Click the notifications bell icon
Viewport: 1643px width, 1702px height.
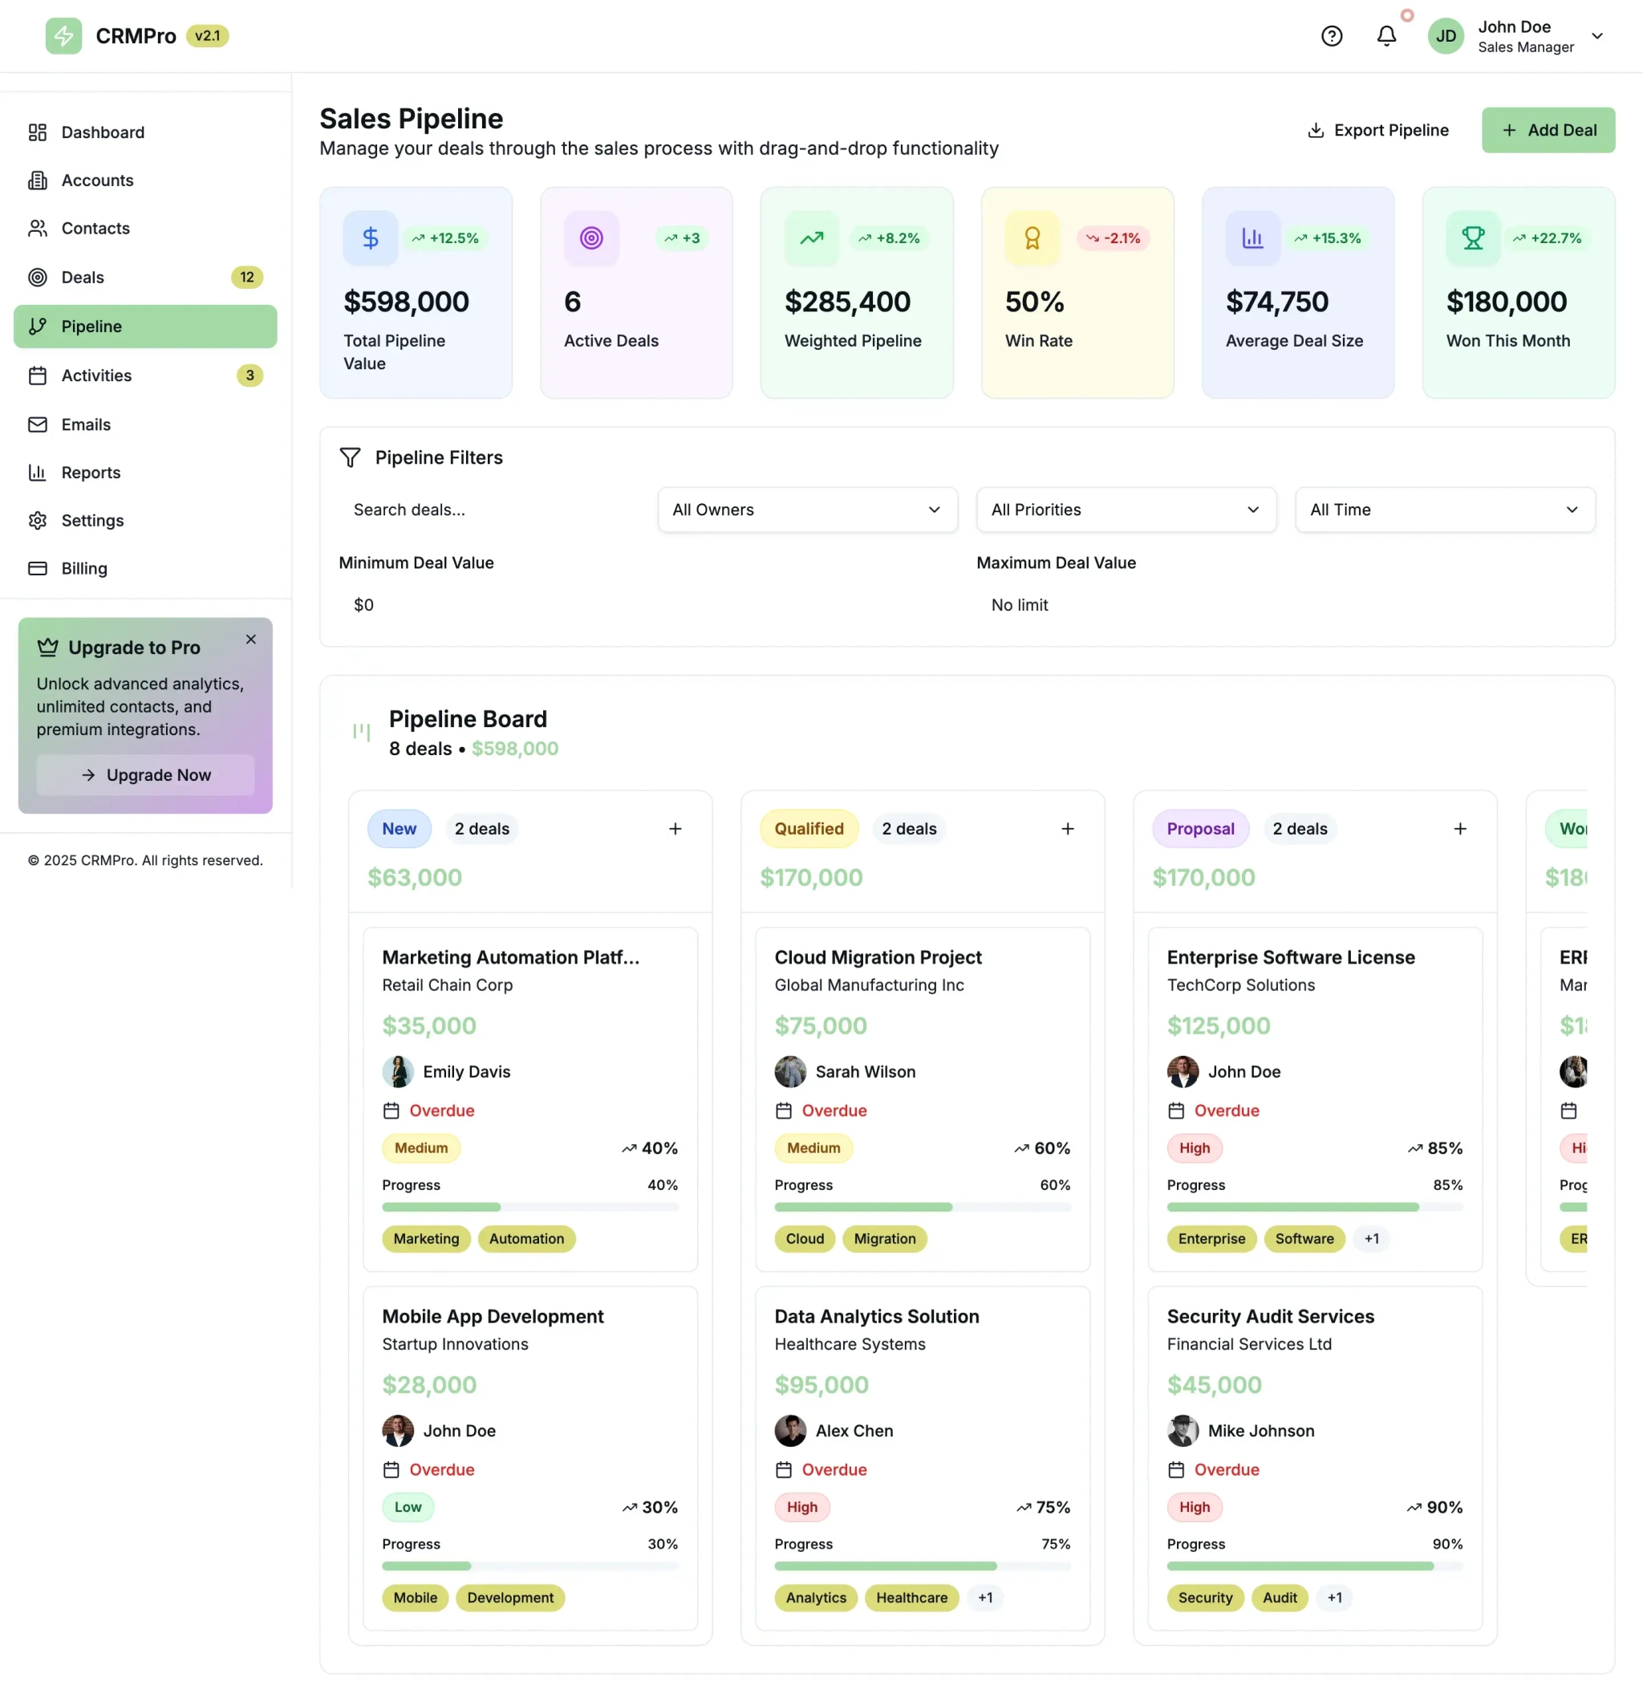tap(1386, 35)
